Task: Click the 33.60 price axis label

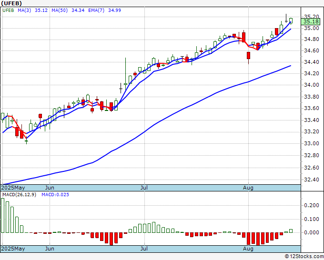Action: pos(312,108)
